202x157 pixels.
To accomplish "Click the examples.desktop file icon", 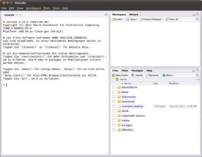I will point(119,106).
